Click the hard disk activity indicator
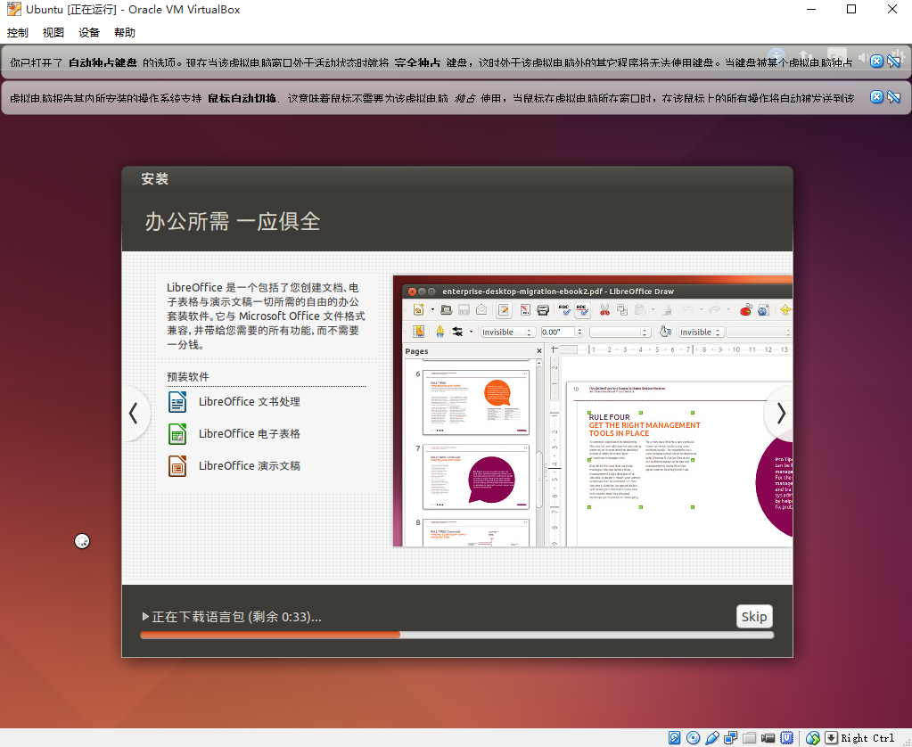Image resolution: width=912 pixels, height=747 pixels. point(674,738)
